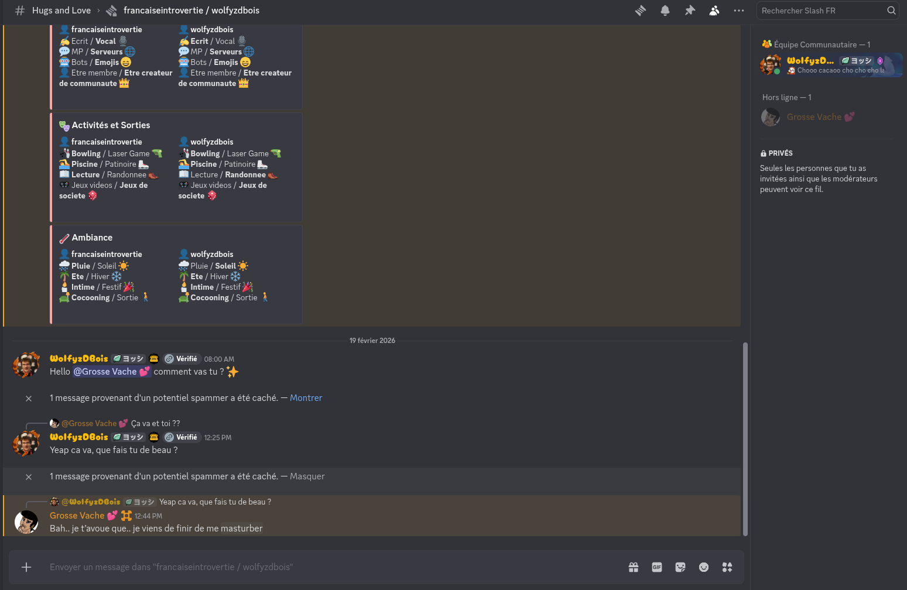Click Montrer to reveal hidden message
Viewport: 907px width, 590px height.
(x=306, y=398)
